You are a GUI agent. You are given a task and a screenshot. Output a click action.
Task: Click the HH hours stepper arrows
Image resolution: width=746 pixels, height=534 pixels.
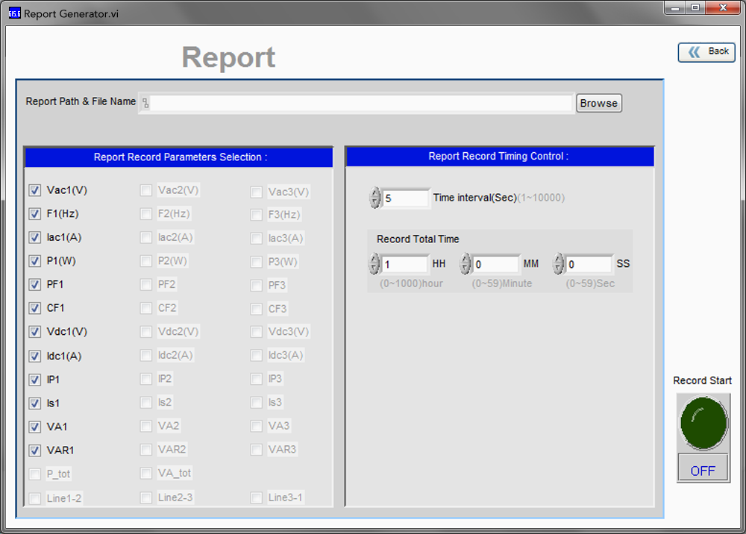[374, 264]
